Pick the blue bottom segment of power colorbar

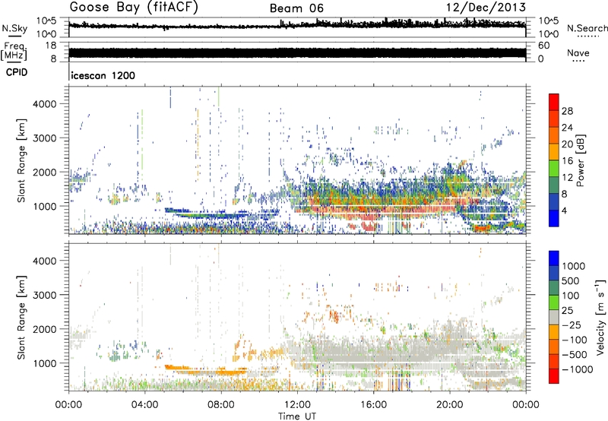pyautogui.click(x=554, y=218)
